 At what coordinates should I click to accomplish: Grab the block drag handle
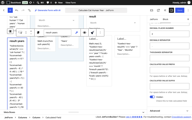[26, 32]
